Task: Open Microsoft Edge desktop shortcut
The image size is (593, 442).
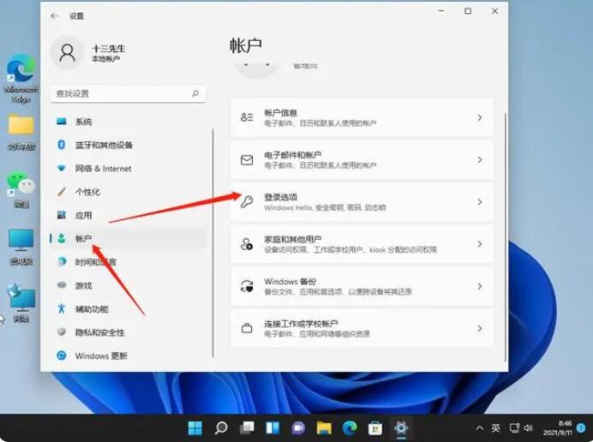Action: point(21,78)
